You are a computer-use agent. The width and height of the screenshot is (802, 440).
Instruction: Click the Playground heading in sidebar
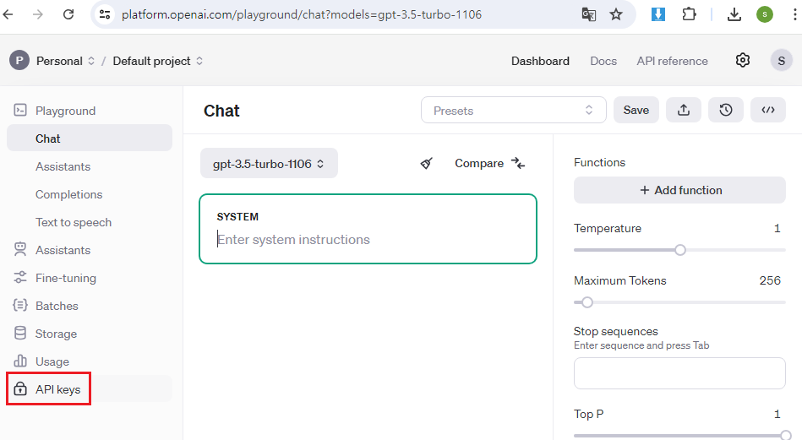tap(65, 111)
